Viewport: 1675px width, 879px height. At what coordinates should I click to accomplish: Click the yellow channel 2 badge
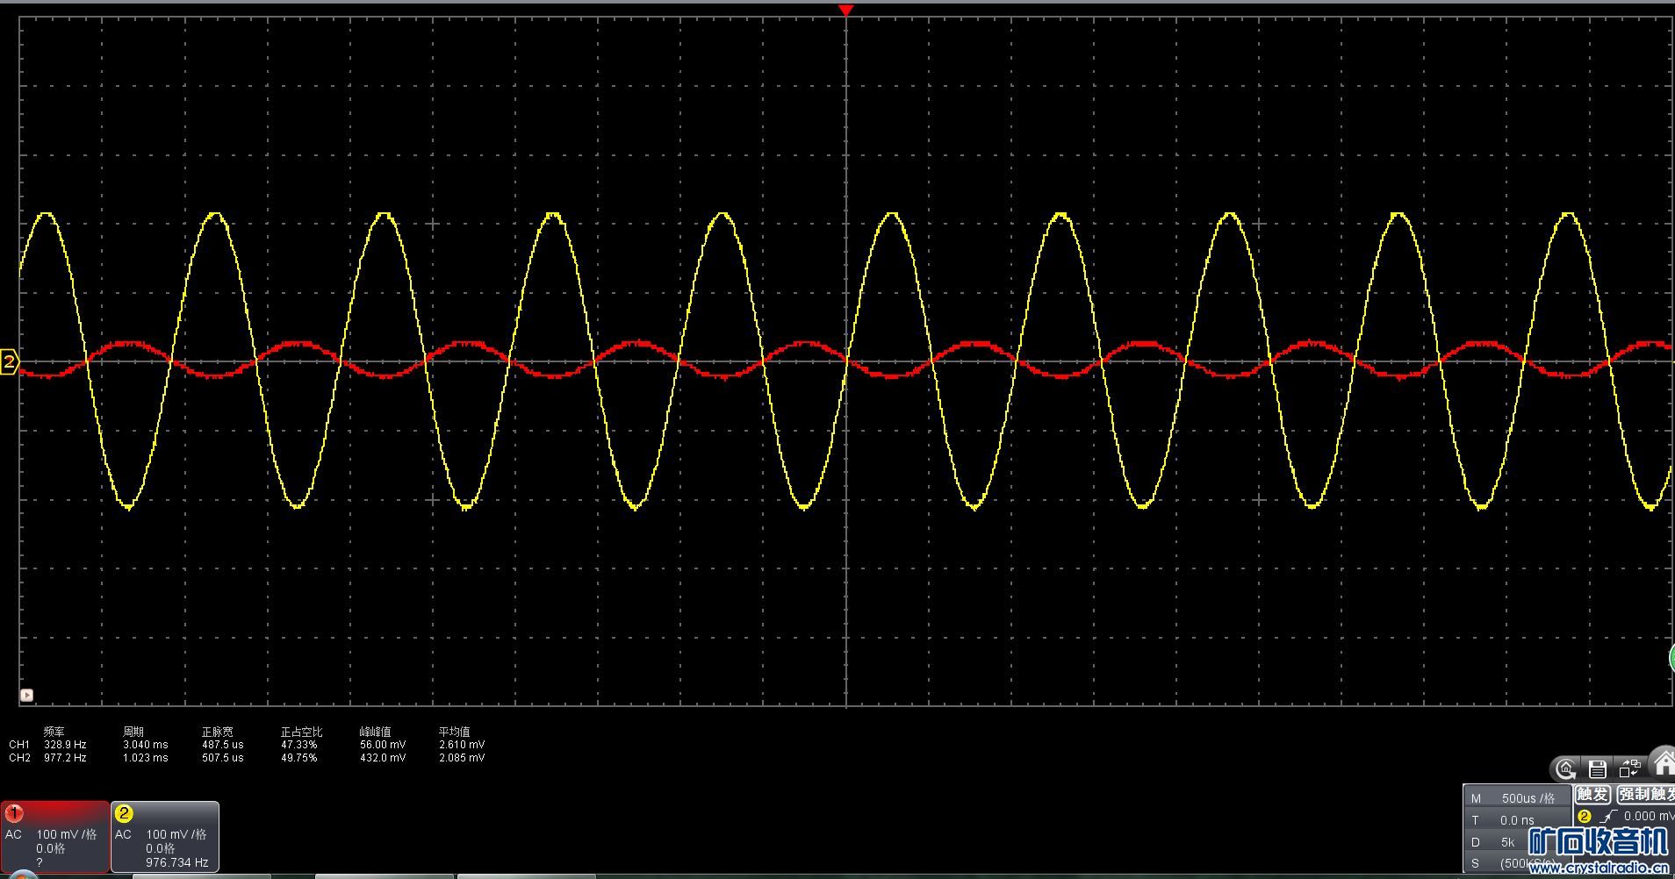tap(124, 813)
